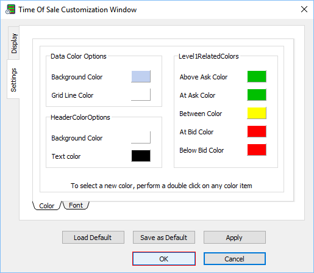Pick the yellow Between Color swatch
314x273 pixels.
(257, 113)
